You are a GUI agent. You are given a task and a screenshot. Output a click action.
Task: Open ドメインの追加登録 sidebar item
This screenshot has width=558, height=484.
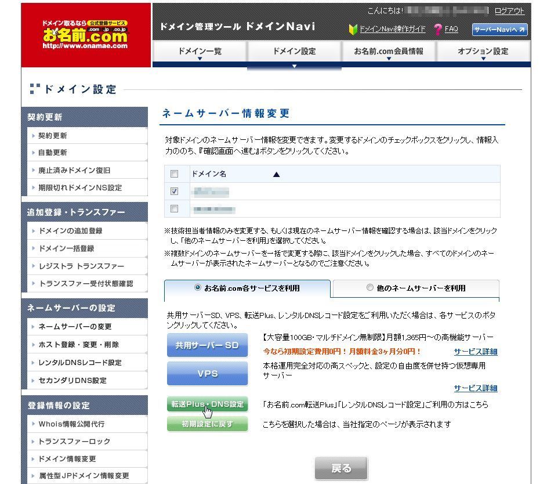point(87,231)
